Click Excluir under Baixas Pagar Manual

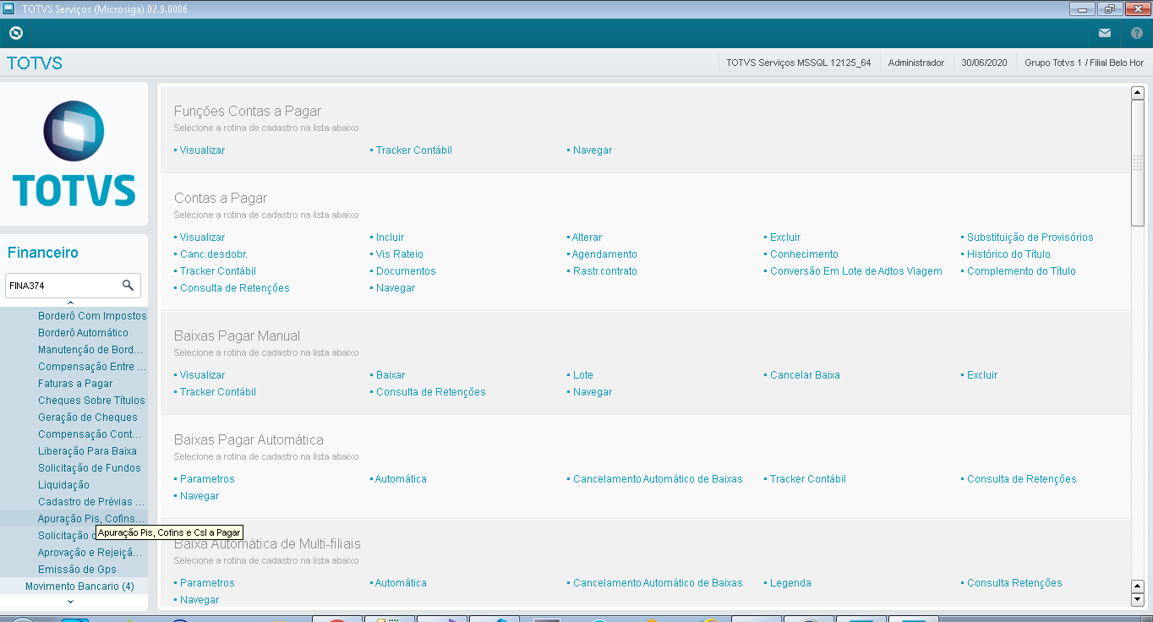982,375
